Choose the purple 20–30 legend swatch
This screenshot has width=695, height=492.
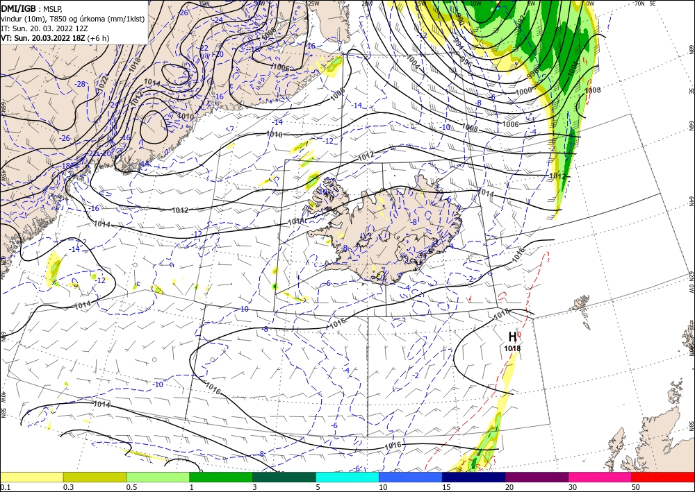pos(537,477)
